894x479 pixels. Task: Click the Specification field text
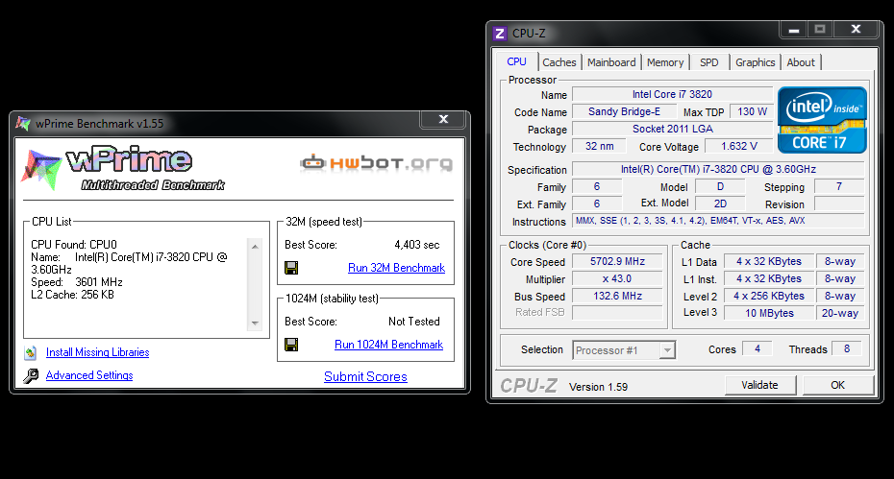pos(718,169)
